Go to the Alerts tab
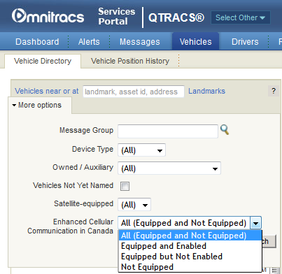The width and height of the screenshot is (282, 274). tap(89, 42)
